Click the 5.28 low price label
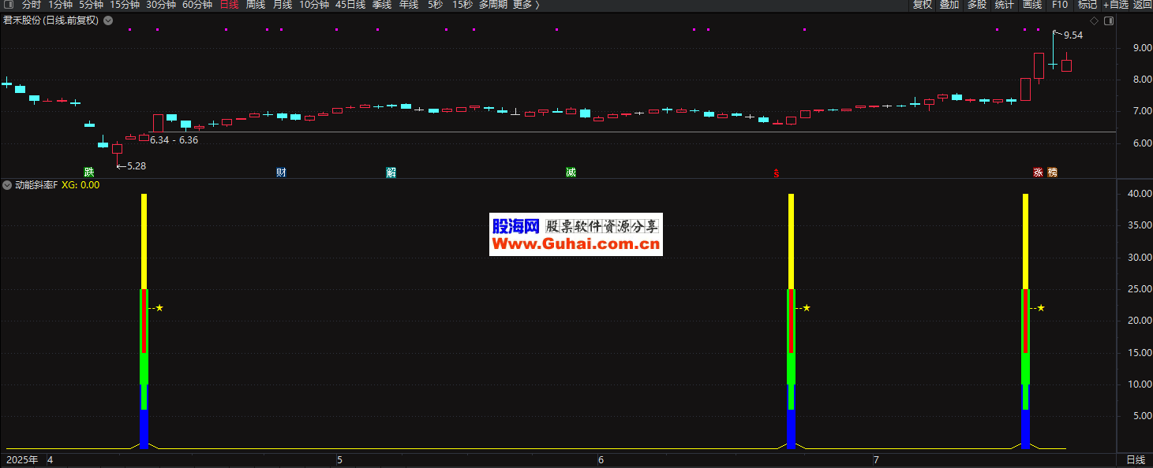This screenshot has height=468, width=1153. (136, 166)
